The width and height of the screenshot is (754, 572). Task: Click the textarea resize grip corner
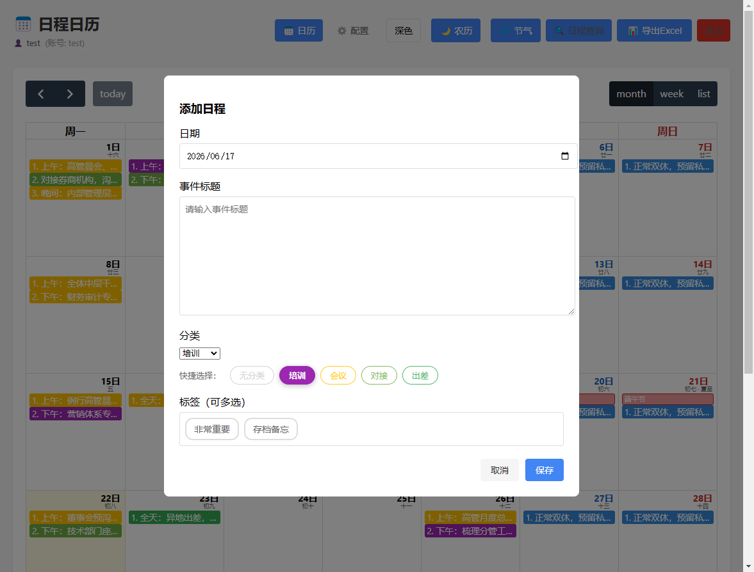tap(571, 311)
